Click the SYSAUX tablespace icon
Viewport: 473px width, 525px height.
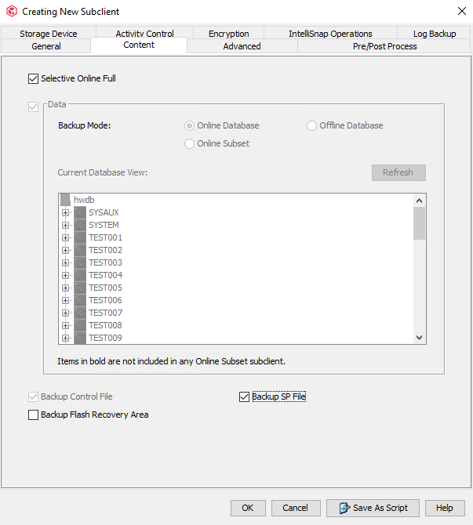pos(79,213)
